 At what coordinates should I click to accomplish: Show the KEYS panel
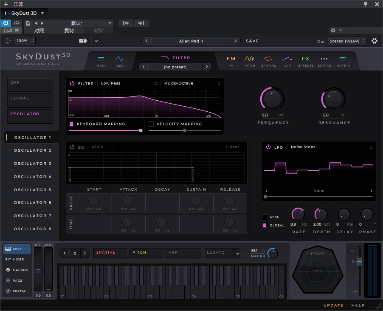(x=17, y=249)
